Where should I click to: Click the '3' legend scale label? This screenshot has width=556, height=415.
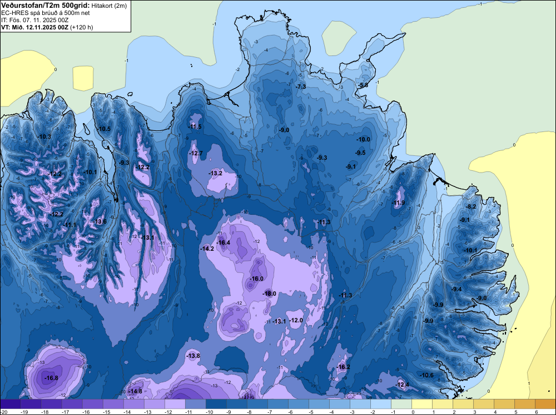coord(475,412)
